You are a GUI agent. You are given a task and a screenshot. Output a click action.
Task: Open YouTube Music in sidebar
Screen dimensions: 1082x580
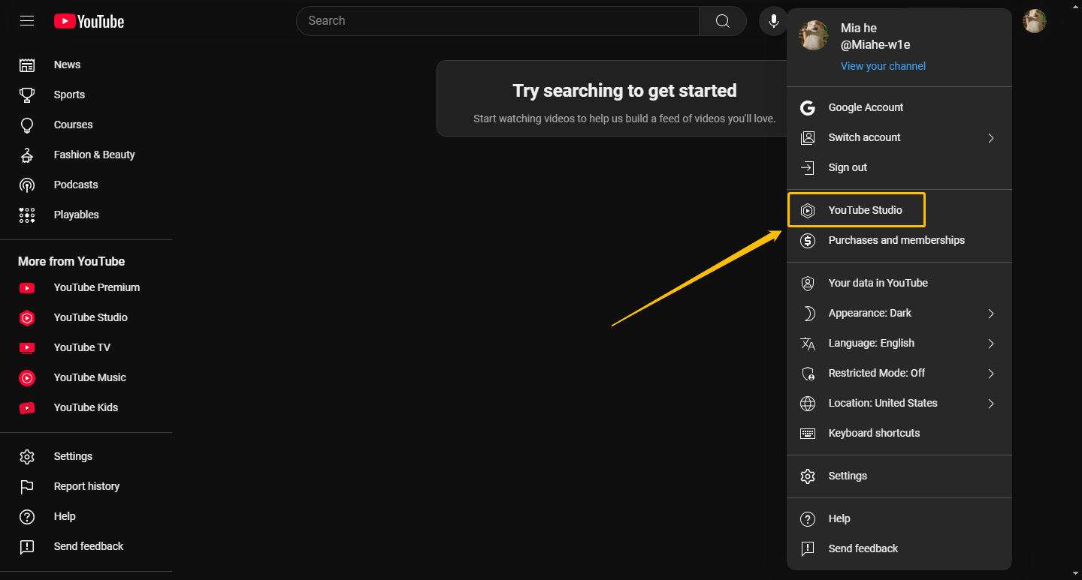(86, 377)
